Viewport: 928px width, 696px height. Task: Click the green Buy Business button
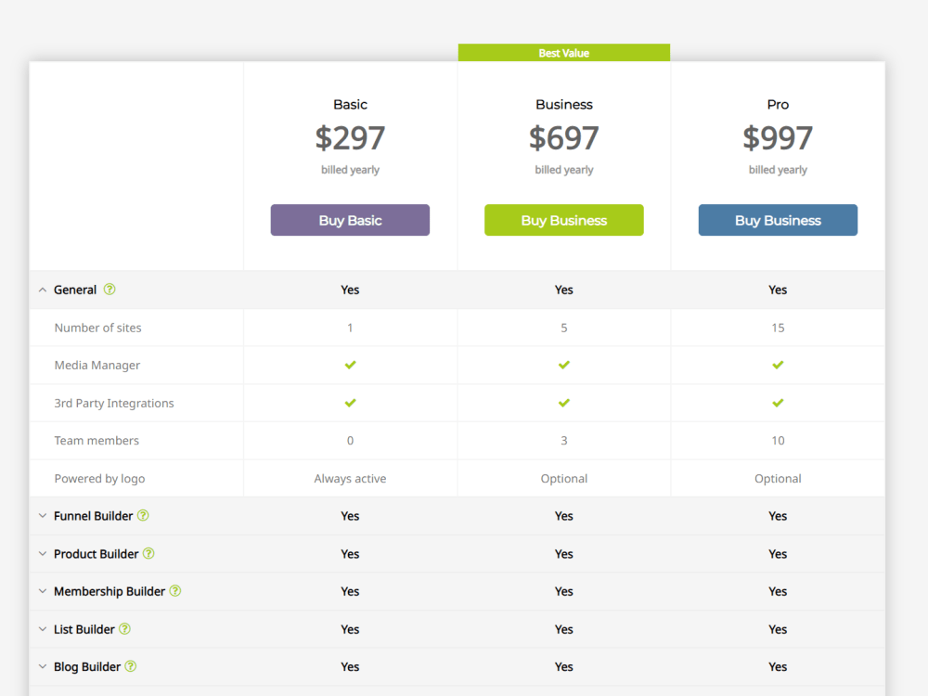tap(563, 220)
